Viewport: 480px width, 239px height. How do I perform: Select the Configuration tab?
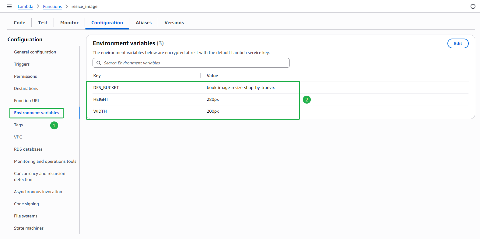(x=107, y=23)
